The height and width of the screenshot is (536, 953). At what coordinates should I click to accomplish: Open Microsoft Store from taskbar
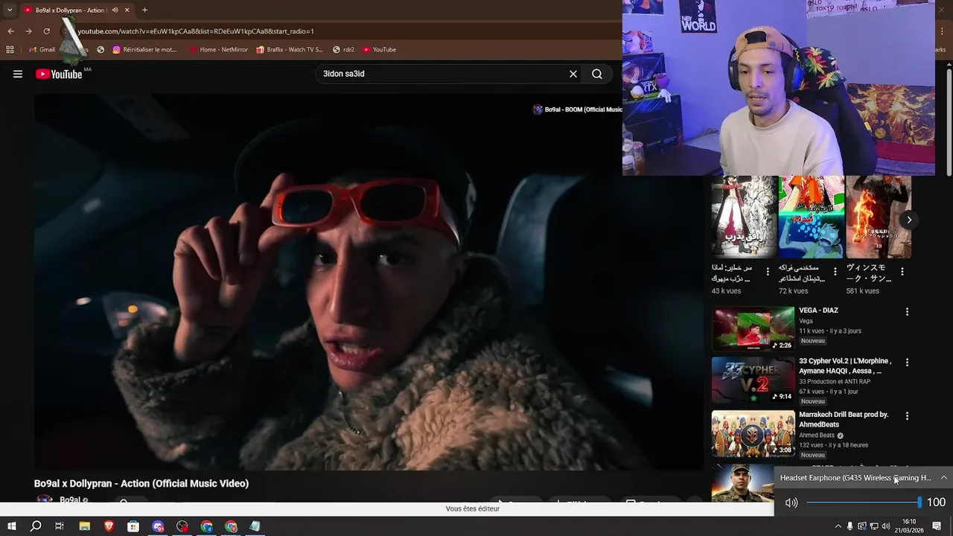[133, 526]
